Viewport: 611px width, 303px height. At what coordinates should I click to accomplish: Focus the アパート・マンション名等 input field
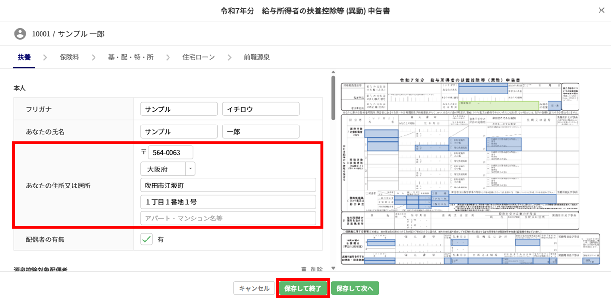228,218
